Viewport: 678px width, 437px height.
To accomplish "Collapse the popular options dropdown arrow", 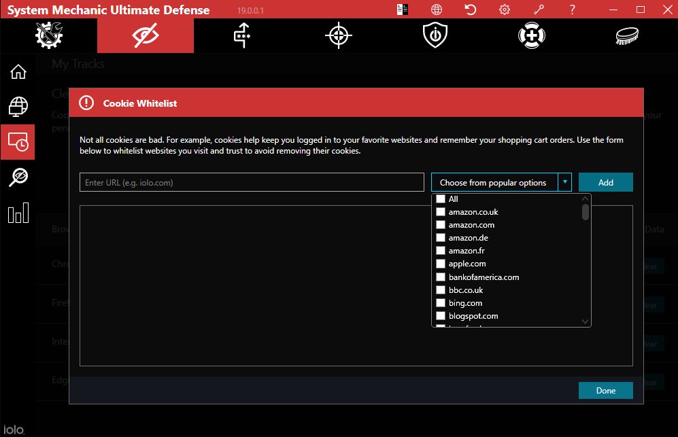I will (x=564, y=182).
